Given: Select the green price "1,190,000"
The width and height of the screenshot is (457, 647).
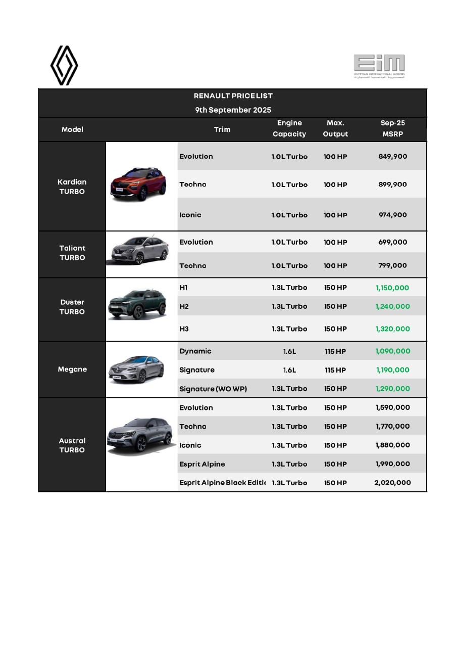Looking at the screenshot, I should 393,370.
